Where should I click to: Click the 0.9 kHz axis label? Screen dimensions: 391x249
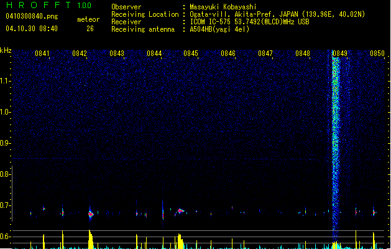5,143
